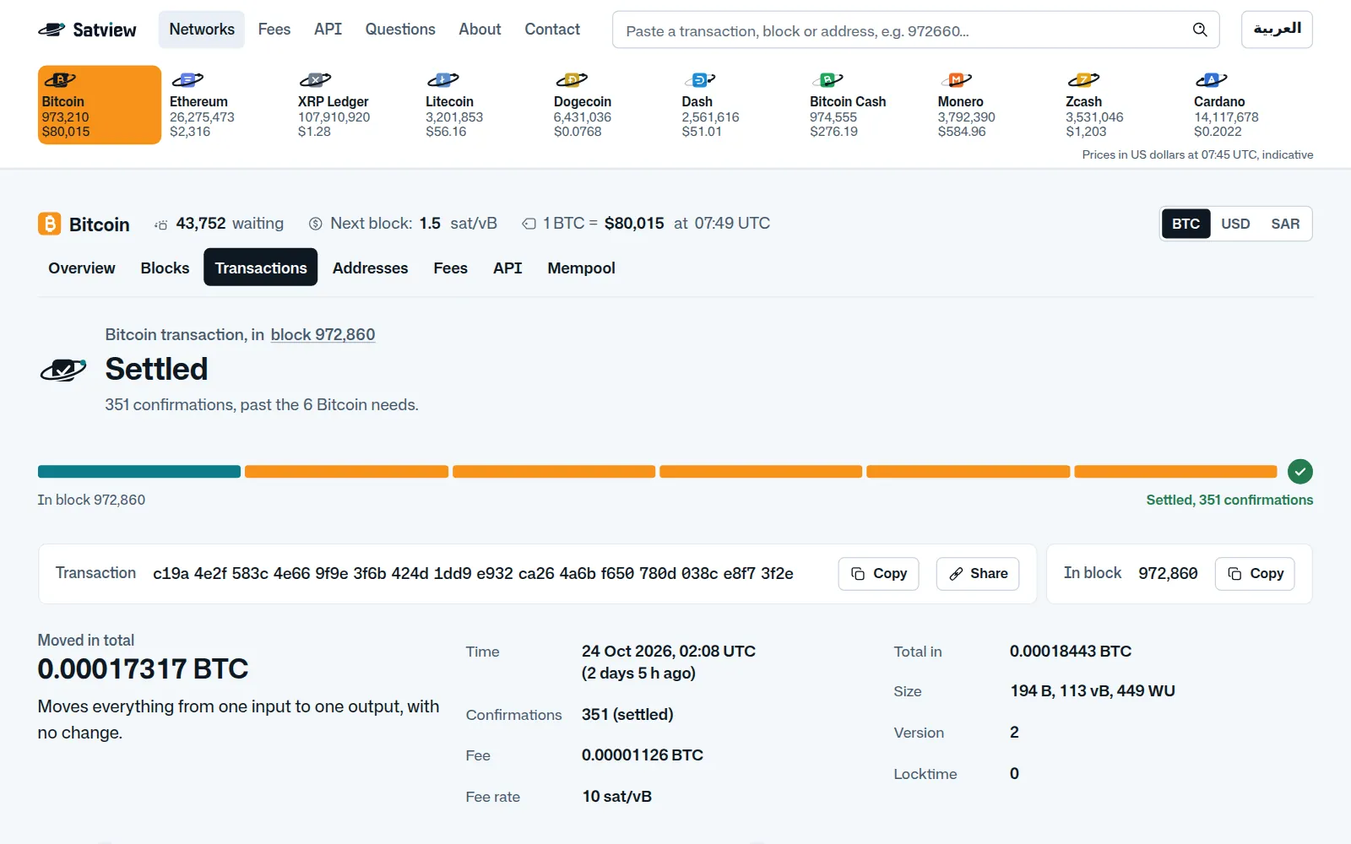Share this transaction
Image resolution: width=1351 pixels, height=844 pixels.
tap(978, 574)
